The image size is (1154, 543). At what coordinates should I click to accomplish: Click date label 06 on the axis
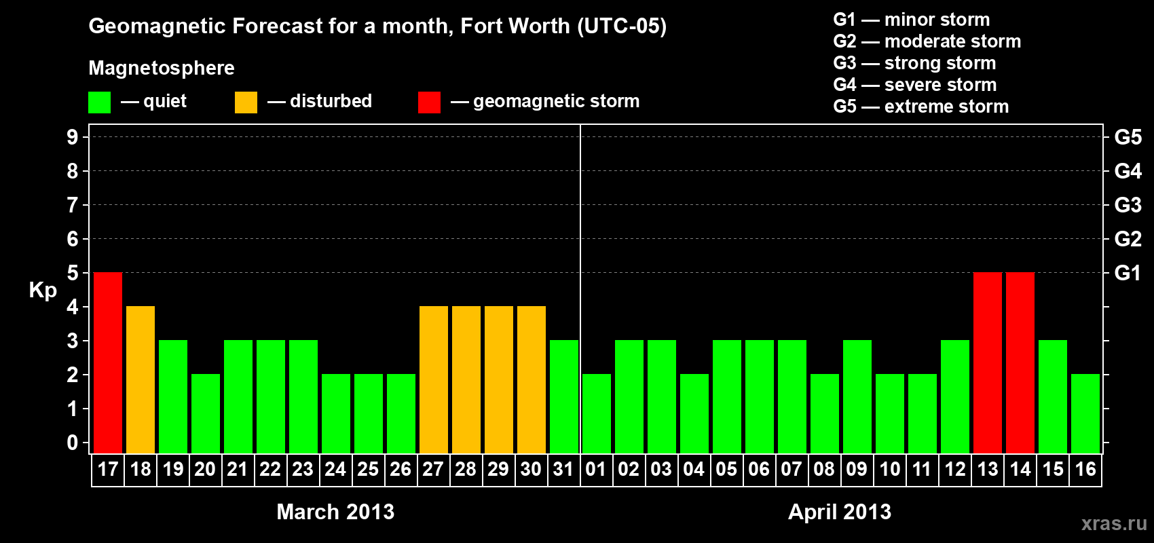click(x=759, y=469)
